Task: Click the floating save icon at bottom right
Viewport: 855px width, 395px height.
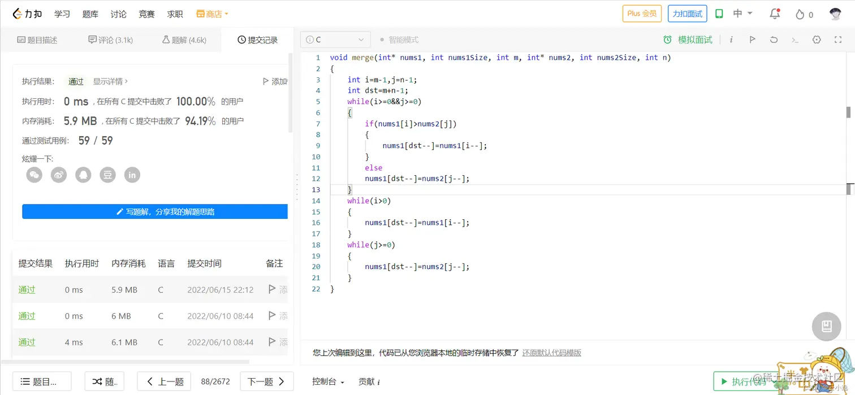Action: (x=826, y=327)
